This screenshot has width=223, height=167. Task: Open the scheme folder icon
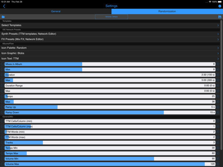click(3, 17)
